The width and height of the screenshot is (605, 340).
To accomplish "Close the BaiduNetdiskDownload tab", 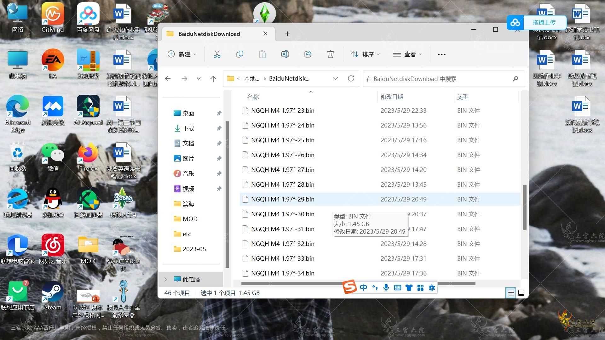I will point(265,33).
